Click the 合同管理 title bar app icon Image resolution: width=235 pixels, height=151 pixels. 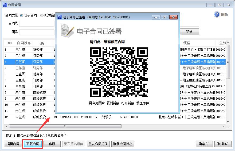[x=5, y=5]
